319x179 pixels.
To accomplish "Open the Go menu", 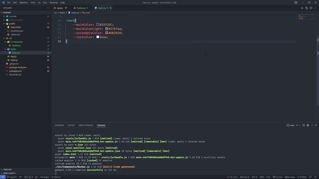I will coord(39,2).
